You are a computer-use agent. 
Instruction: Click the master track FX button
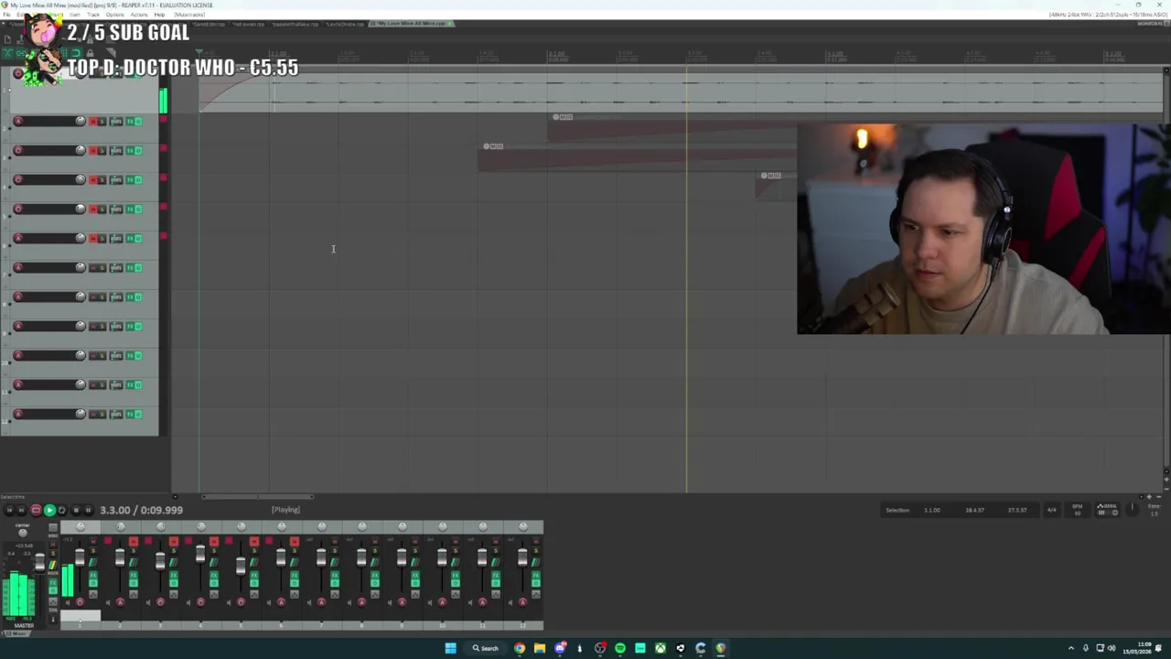pyautogui.click(x=53, y=582)
